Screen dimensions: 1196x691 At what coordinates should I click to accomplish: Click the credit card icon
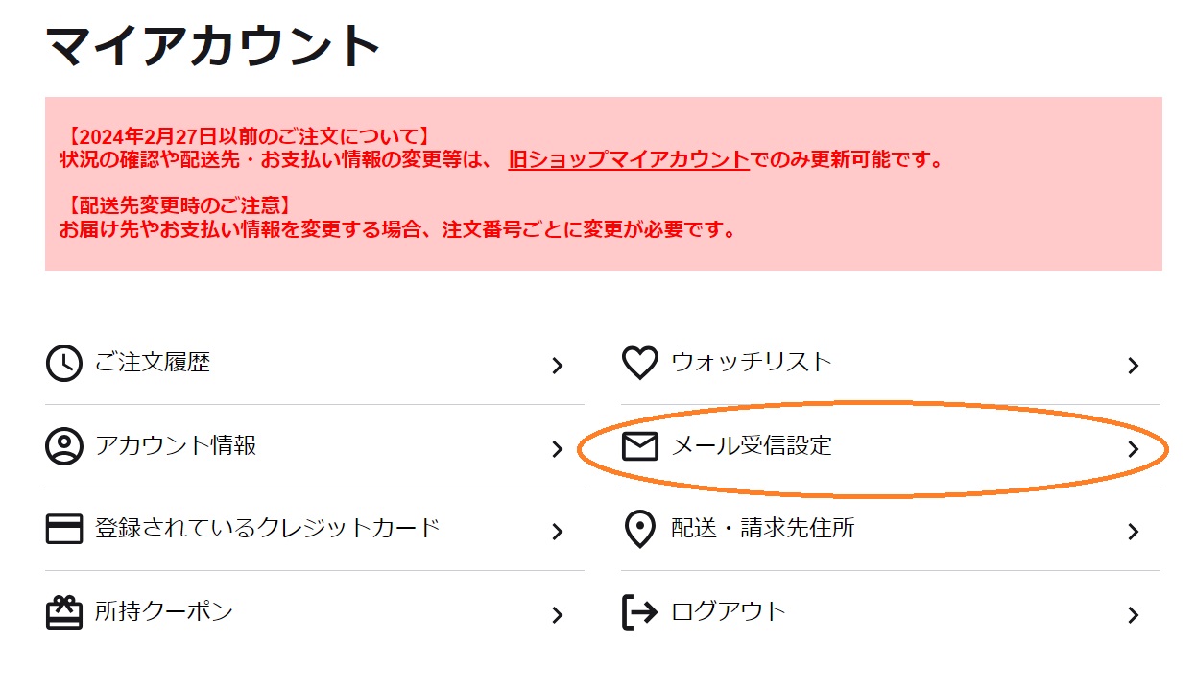[64, 529]
